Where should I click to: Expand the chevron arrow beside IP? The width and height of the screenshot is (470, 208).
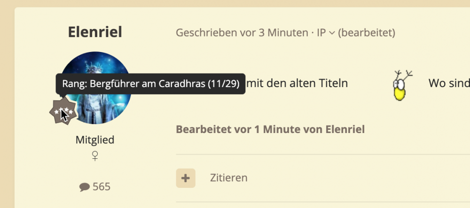coord(332,33)
